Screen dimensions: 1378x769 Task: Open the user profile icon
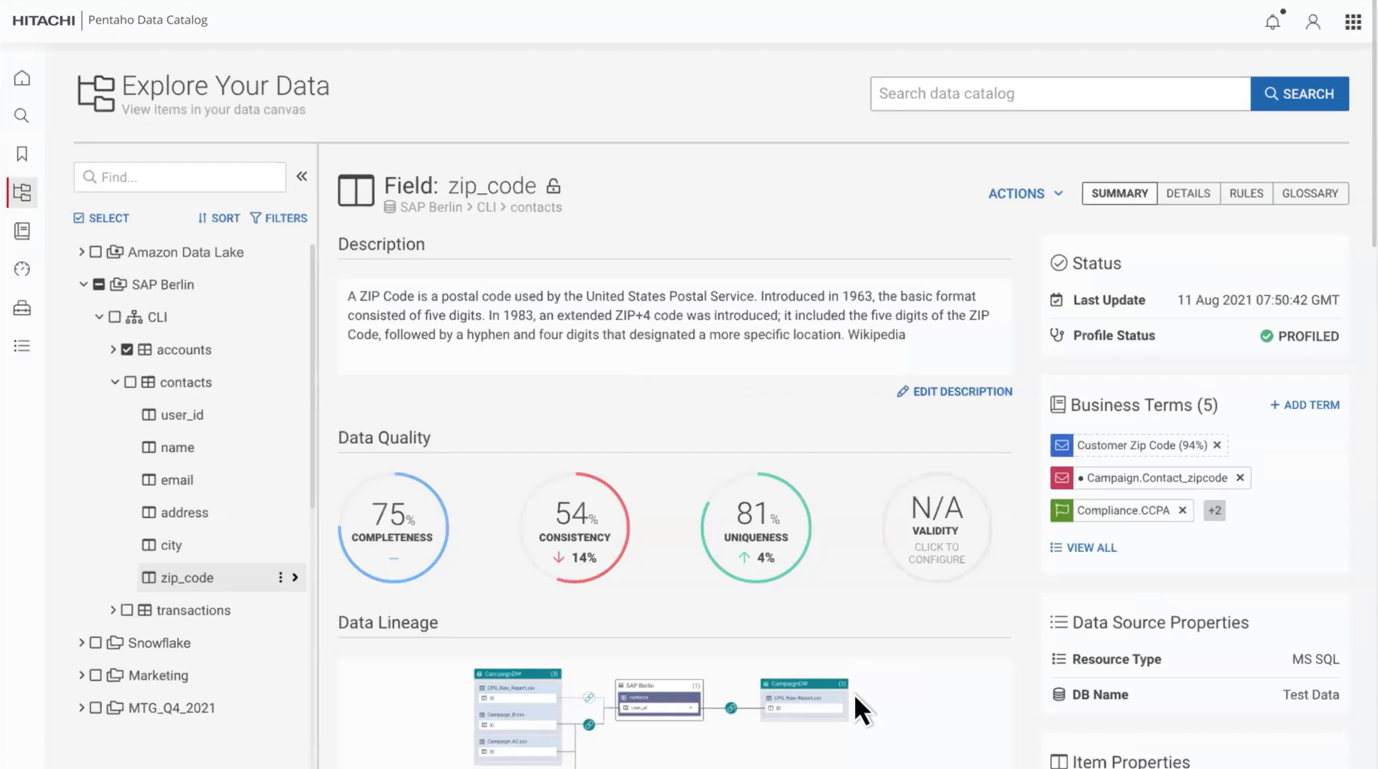point(1313,22)
